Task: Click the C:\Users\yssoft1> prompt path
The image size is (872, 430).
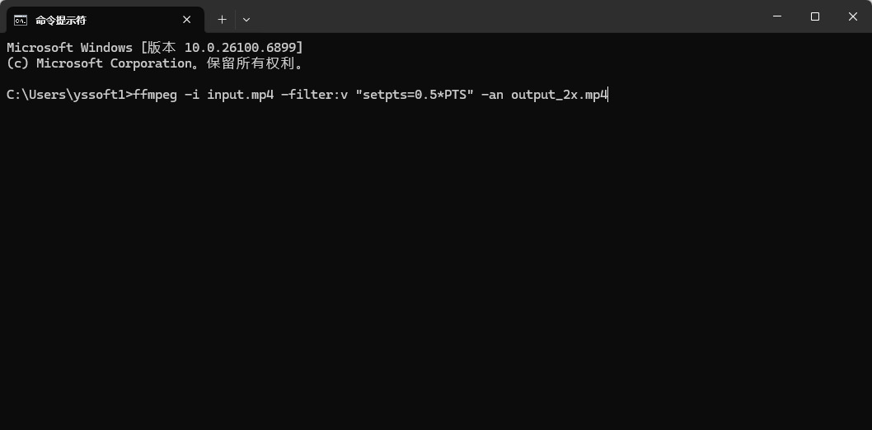Action: point(68,95)
